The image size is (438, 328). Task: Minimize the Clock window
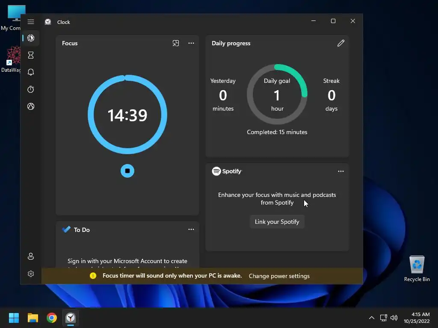coord(314,21)
